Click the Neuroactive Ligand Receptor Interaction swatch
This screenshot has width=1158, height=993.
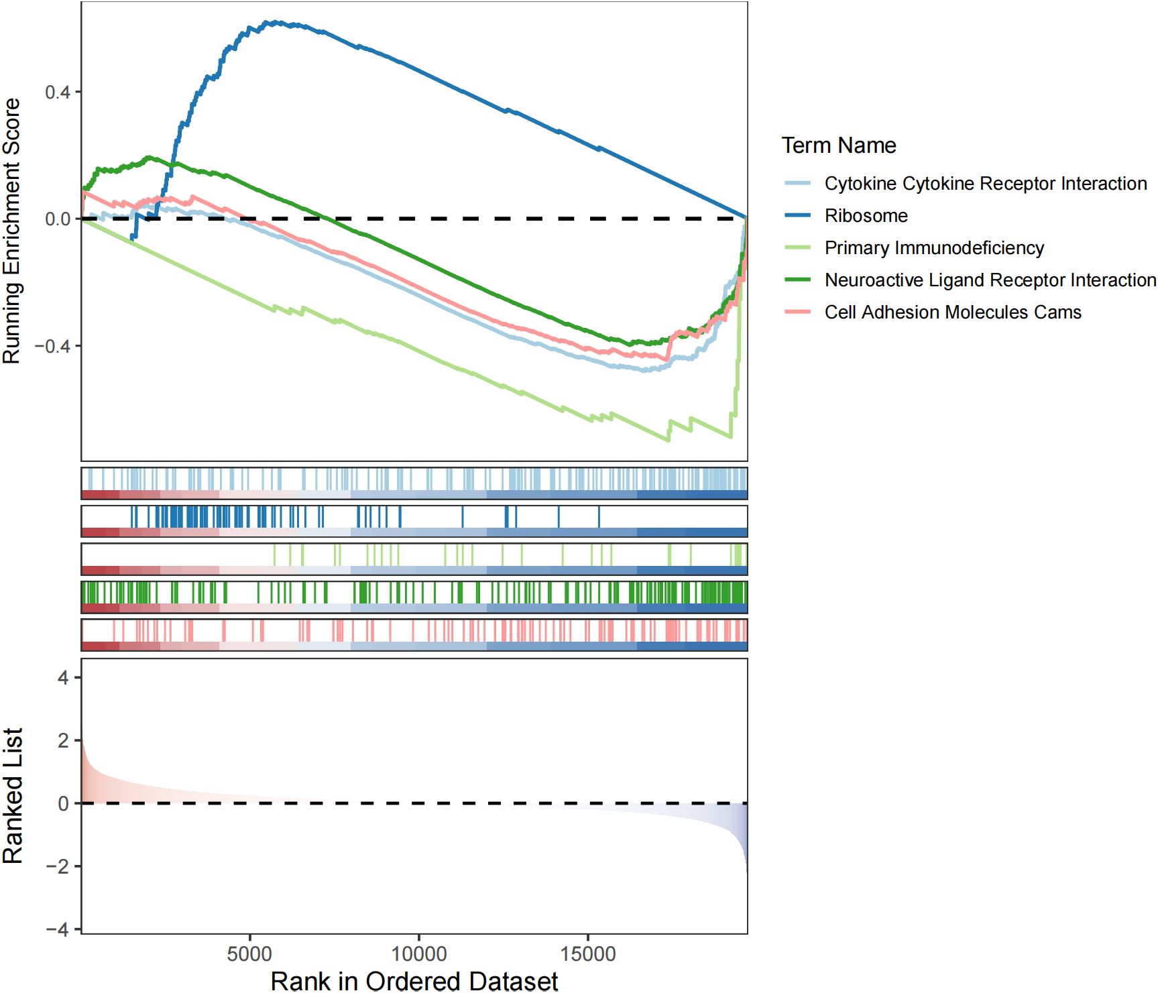(x=797, y=280)
